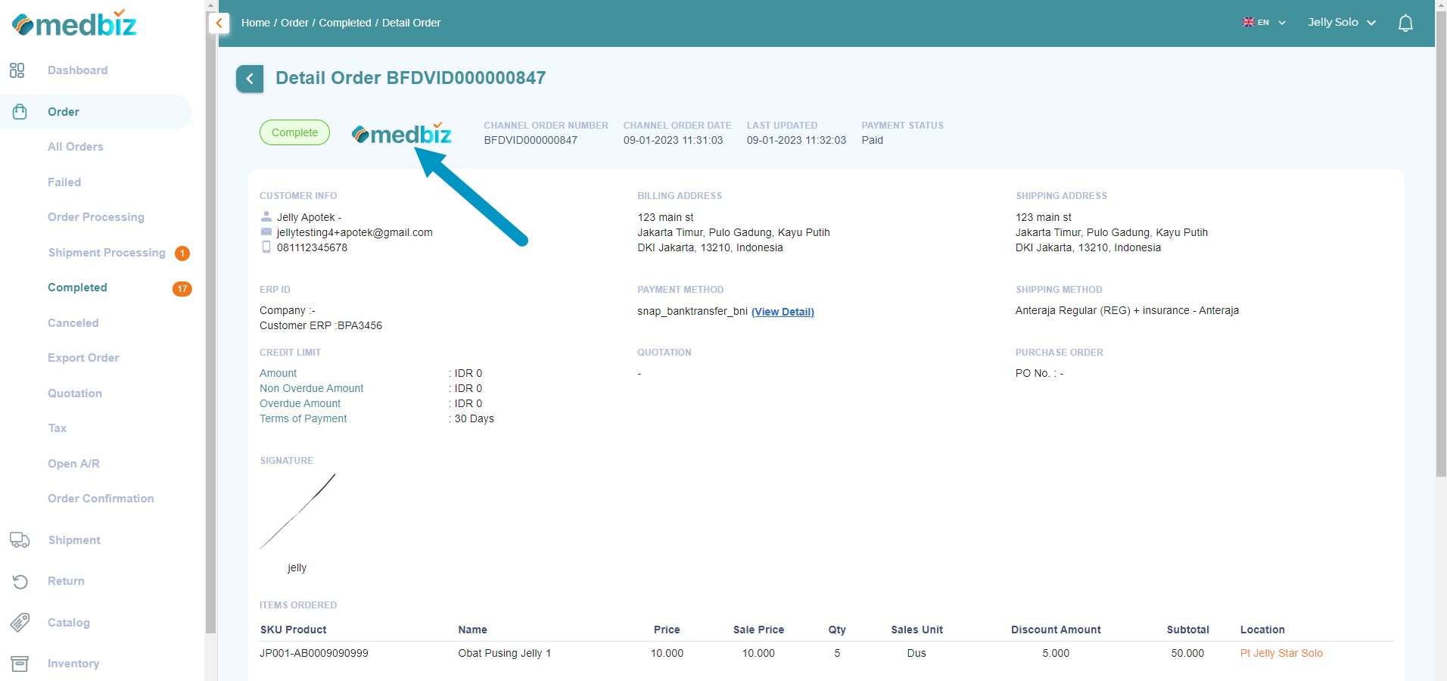The height and width of the screenshot is (681, 1447).
Task: Click the Return arrow icon
Action: pos(19,581)
